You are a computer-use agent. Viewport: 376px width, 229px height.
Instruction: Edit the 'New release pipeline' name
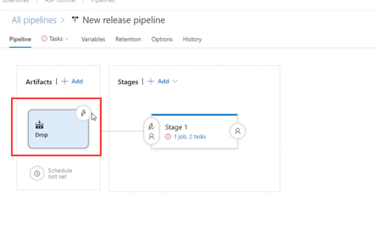(x=124, y=20)
